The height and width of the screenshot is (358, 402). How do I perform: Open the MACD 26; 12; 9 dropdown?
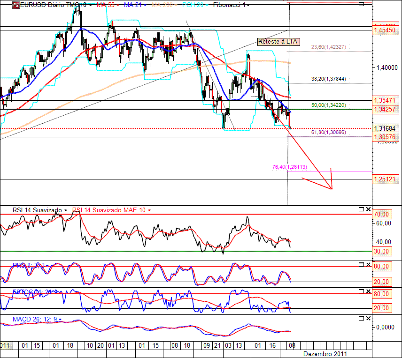(60, 320)
